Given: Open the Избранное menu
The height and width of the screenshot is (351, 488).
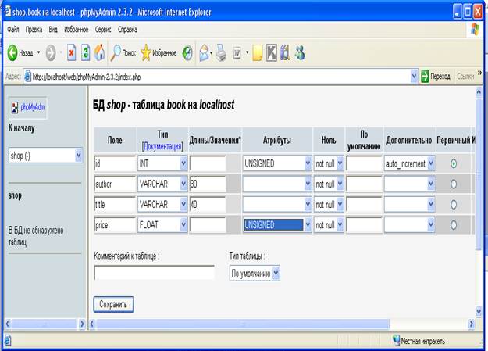Looking at the screenshot, I should (x=77, y=30).
